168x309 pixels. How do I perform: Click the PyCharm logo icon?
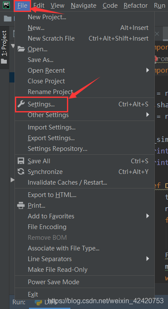click(x=6, y=6)
